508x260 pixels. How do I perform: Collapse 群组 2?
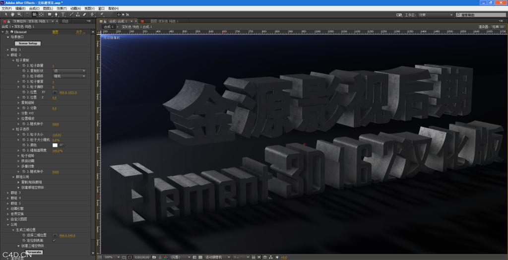8,55
